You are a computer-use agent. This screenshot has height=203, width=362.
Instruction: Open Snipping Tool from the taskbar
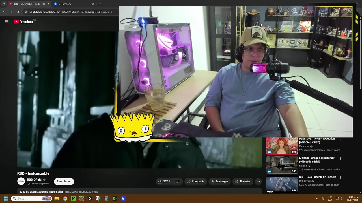[x=98, y=198]
